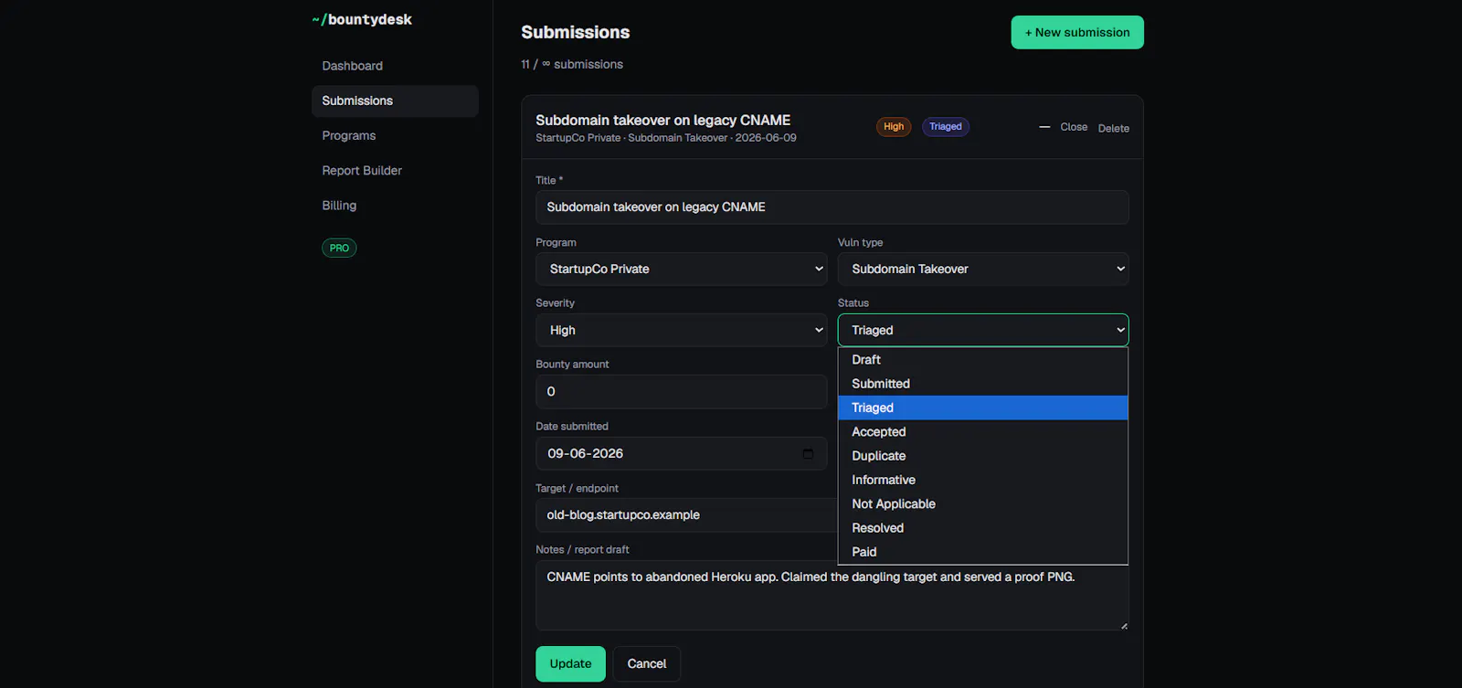Set status to Informative
This screenshot has width=1462, height=688.
tap(983, 480)
